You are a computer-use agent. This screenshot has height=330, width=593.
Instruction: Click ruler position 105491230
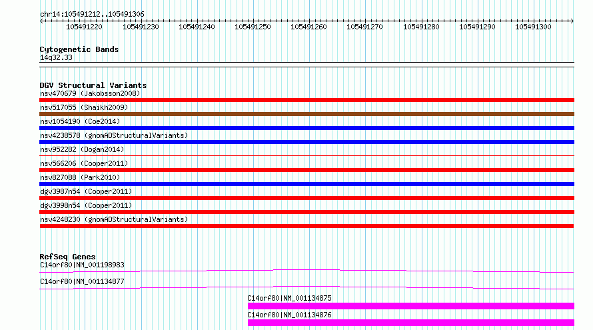tap(141, 27)
